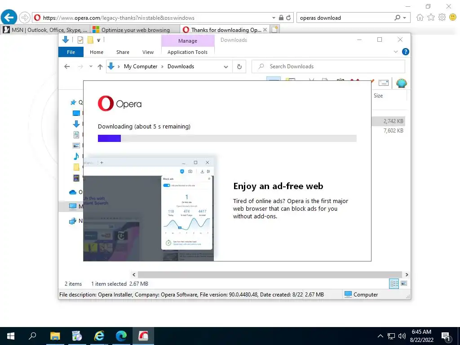
Task: Click the Opera download progress bar
Action: [227, 138]
